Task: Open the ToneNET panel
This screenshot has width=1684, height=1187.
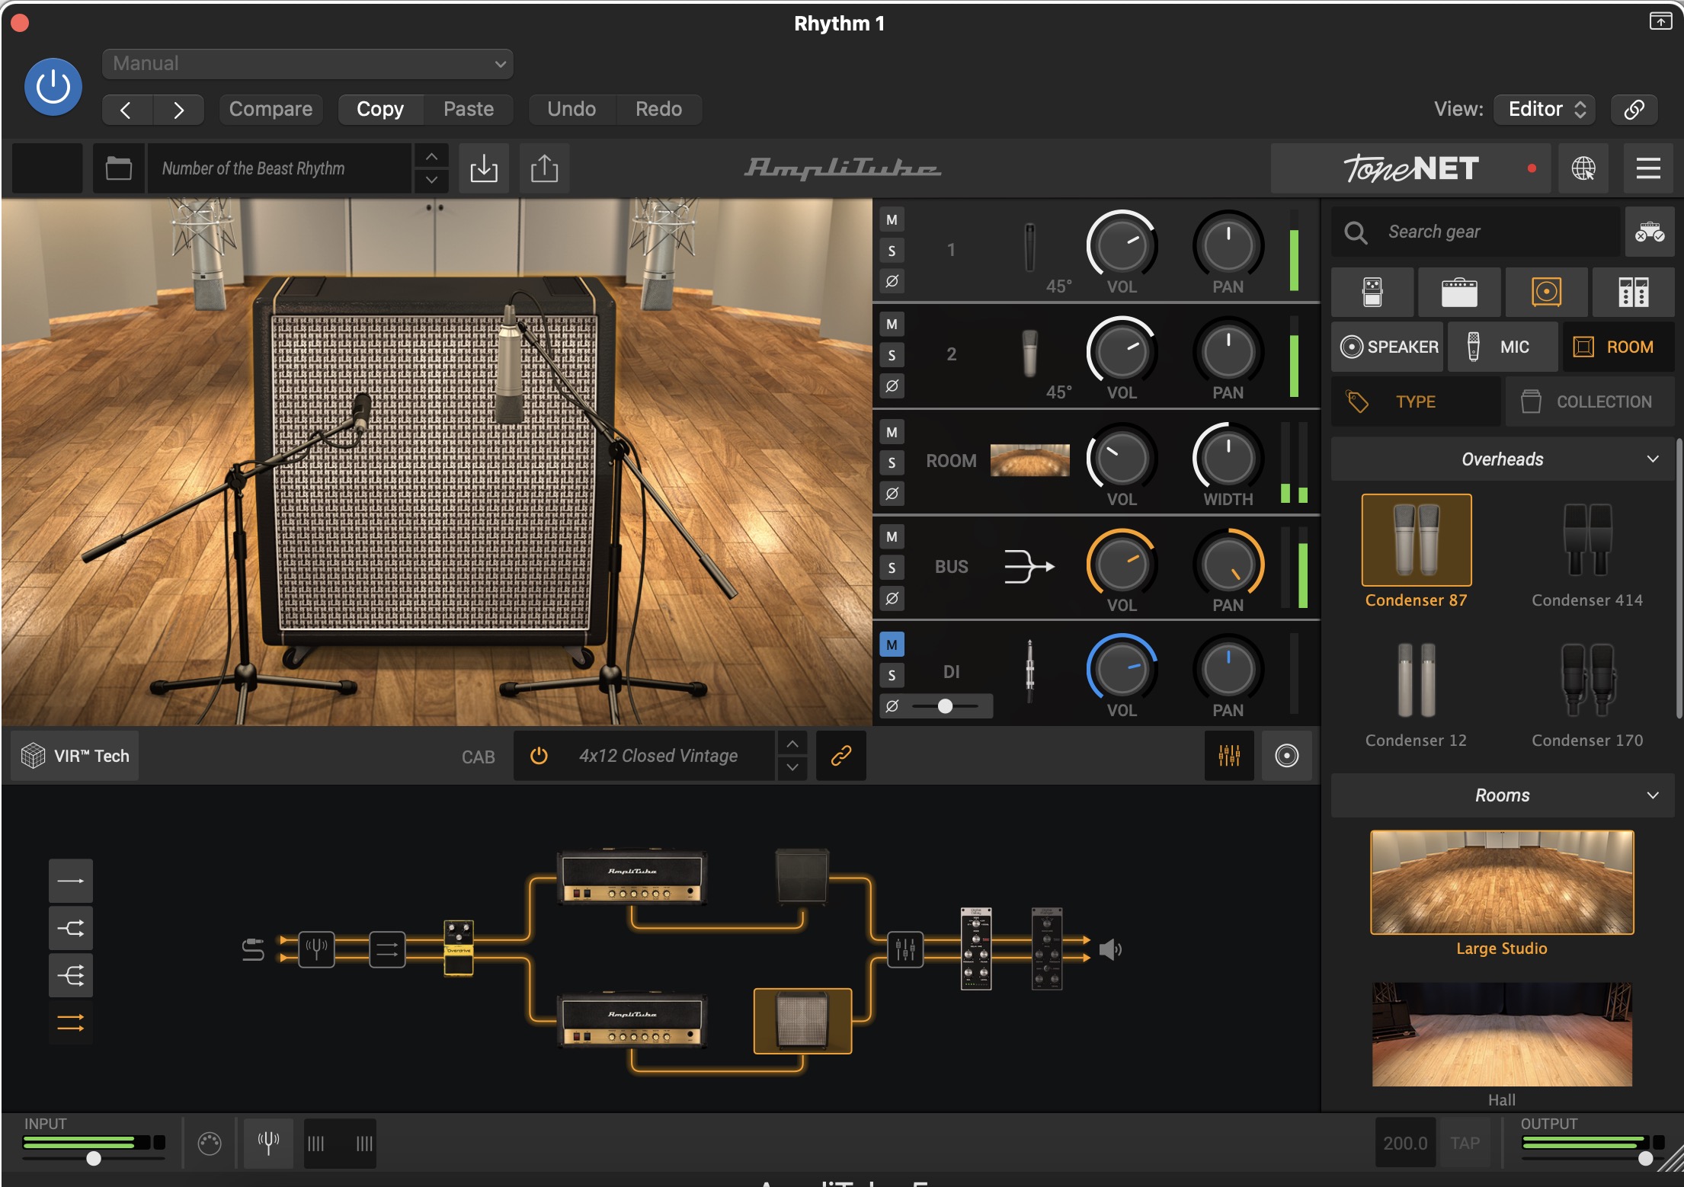Action: tap(1411, 168)
